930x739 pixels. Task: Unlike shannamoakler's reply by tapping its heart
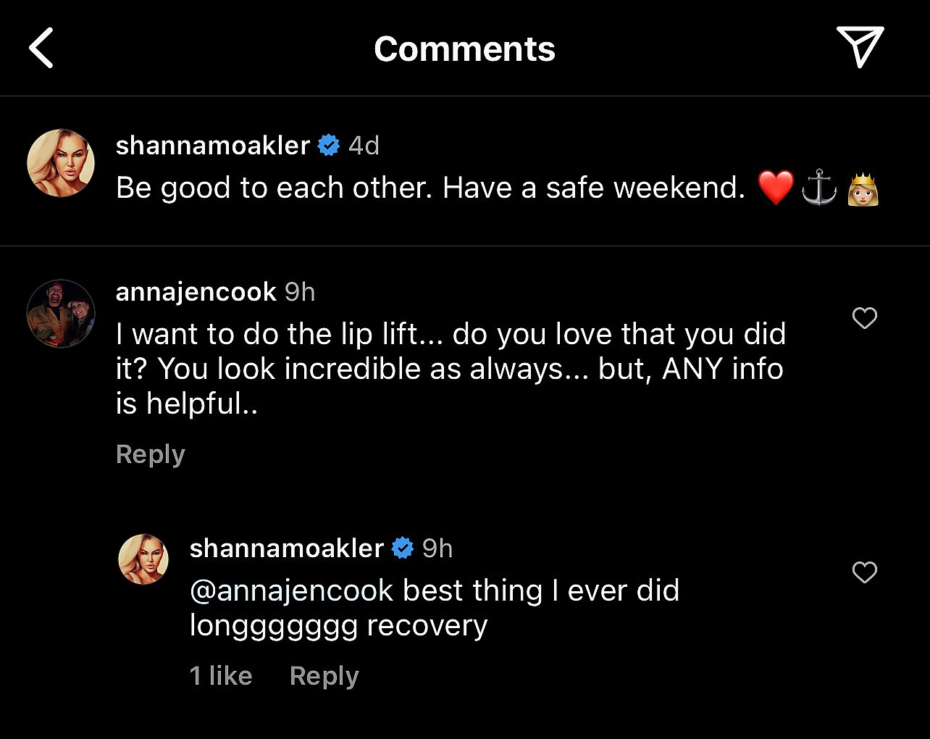[x=864, y=572]
